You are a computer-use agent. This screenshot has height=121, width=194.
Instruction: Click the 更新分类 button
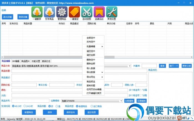[x=187, y=66]
